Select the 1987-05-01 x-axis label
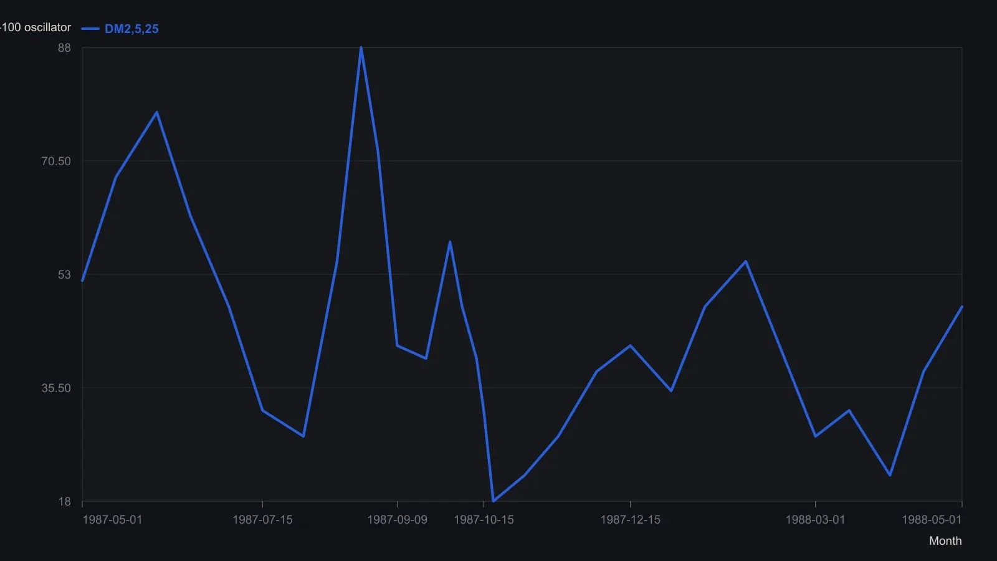The height and width of the screenshot is (561, 997). [x=112, y=519]
